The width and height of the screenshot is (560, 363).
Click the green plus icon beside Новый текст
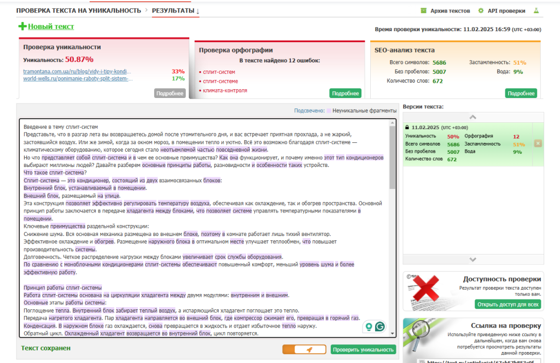pyautogui.click(x=21, y=26)
